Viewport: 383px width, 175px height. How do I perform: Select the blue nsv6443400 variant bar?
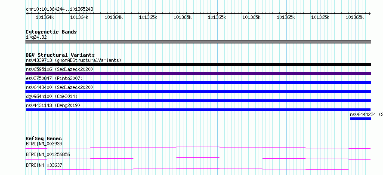pyautogui.click(x=198, y=92)
